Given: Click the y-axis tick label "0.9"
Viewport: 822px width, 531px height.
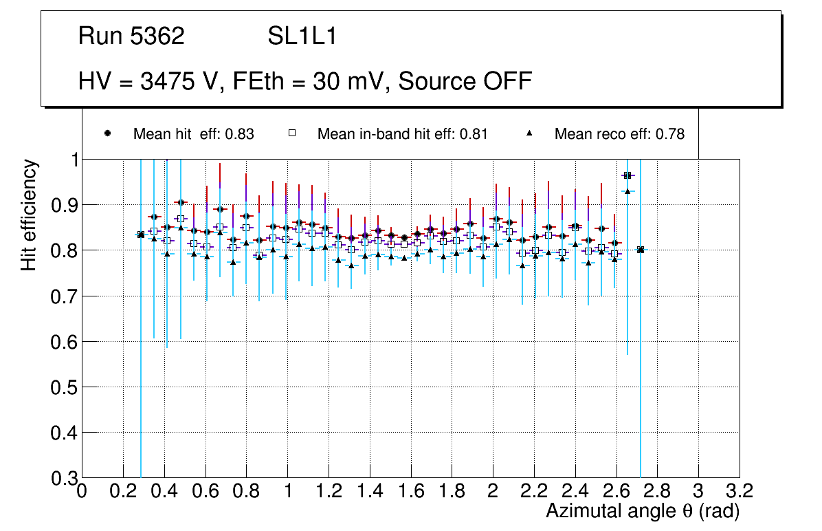Looking at the screenshot, I should (63, 205).
